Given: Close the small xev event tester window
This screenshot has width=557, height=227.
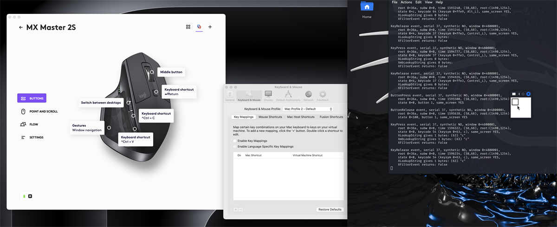Looking at the screenshot, I should click(x=528, y=94).
